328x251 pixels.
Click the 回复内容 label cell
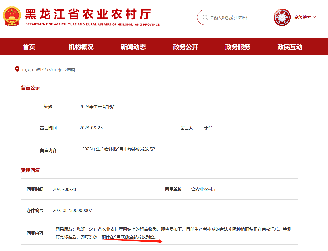35,233
